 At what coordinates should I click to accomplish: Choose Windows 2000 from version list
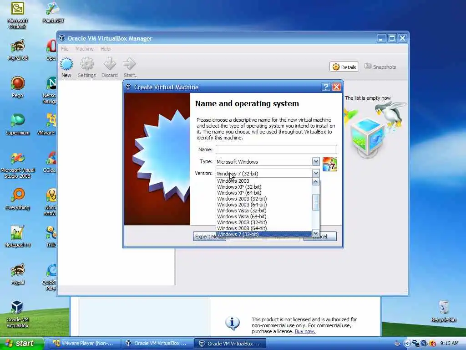coord(264,181)
